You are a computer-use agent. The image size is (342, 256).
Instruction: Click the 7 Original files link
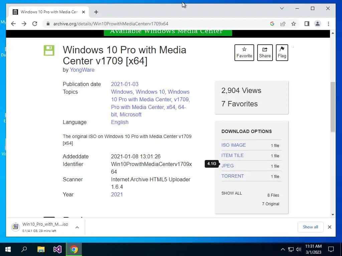271,204
